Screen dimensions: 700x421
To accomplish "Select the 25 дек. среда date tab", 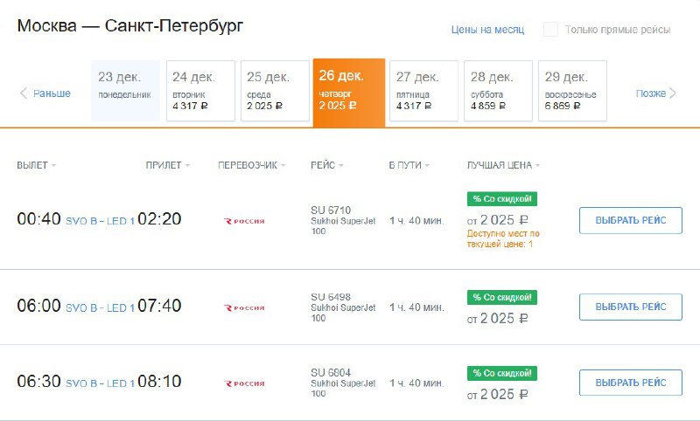I will coord(275,91).
